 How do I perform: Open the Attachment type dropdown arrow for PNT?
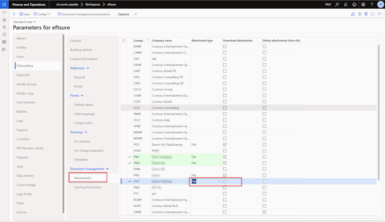coord(219,182)
